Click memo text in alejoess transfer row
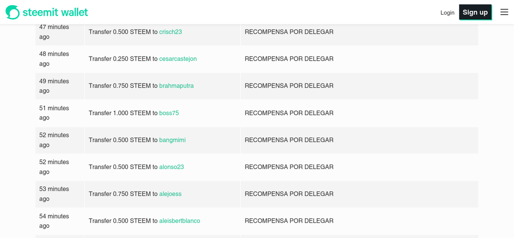Image resolution: width=514 pixels, height=238 pixels. click(289, 194)
